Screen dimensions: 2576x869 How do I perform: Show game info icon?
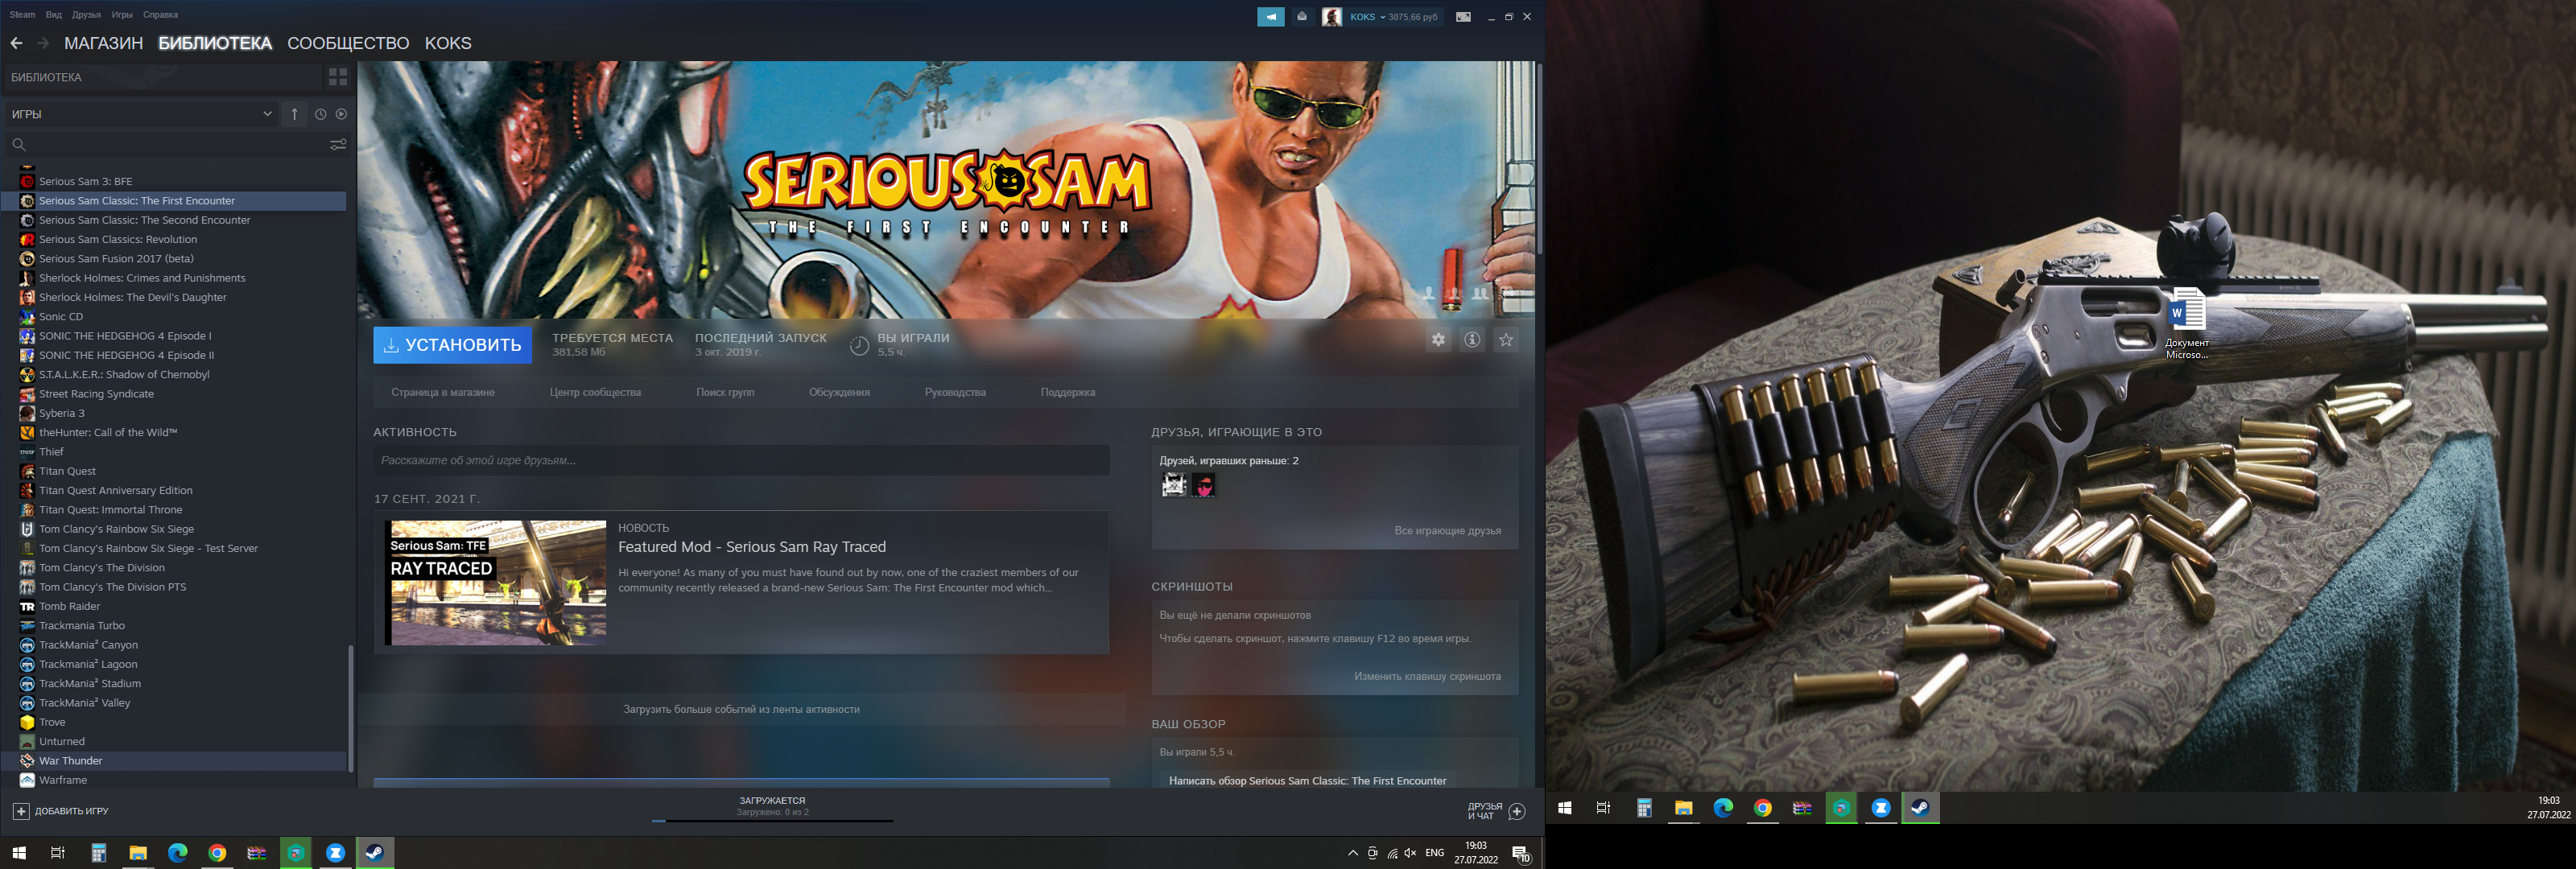pyautogui.click(x=1472, y=340)
